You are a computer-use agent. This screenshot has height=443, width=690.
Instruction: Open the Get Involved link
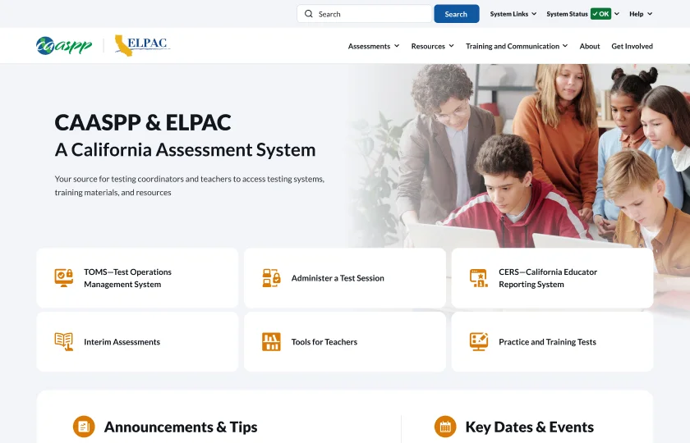pyautogui.click(x=632, y=47)
